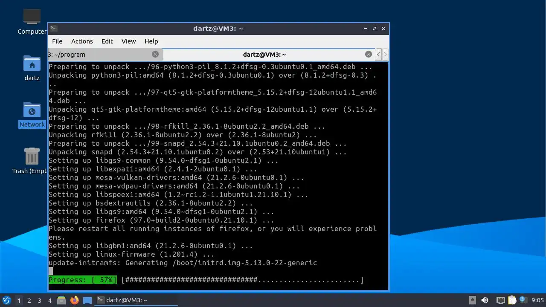Image resolution: width=546 pixels, height=307 pixels.
Task: Switch to virtual desktop 4
Action: coord(49,300)
